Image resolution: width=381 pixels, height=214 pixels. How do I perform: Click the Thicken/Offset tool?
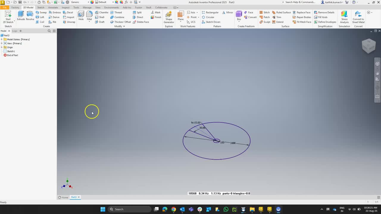coord(120,22)
